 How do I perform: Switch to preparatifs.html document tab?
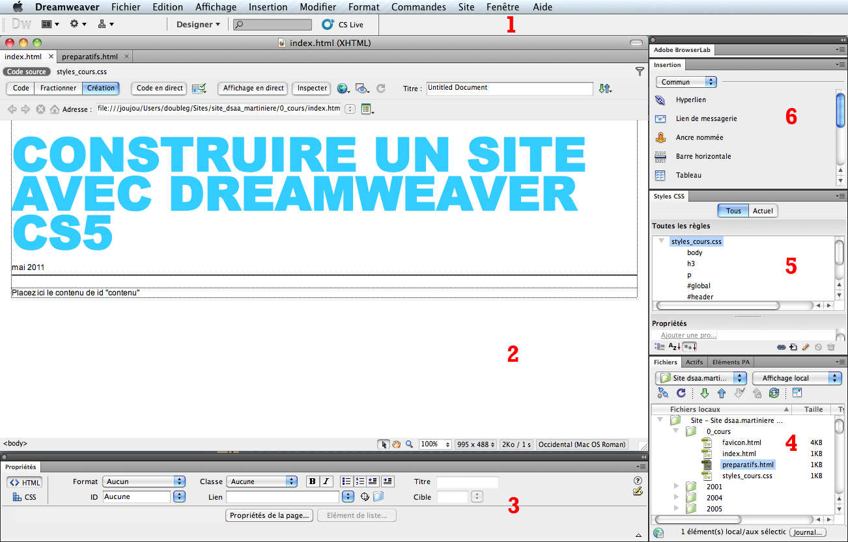90,57
